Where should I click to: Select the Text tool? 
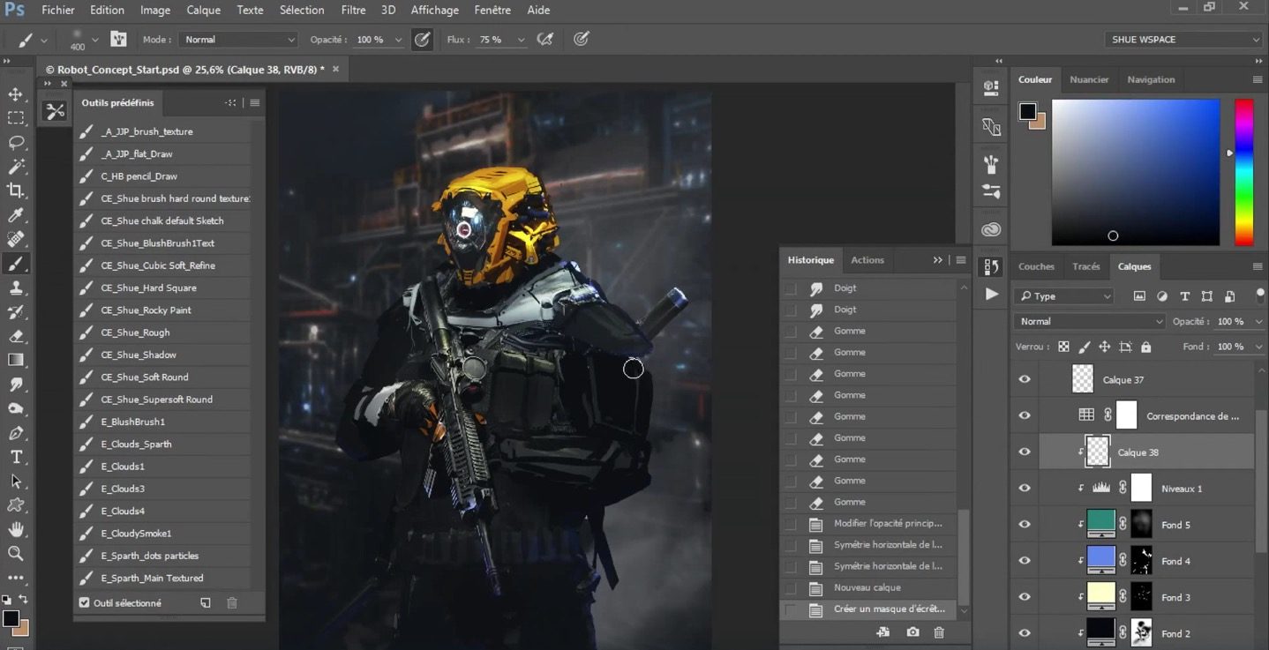coord(16,457)
